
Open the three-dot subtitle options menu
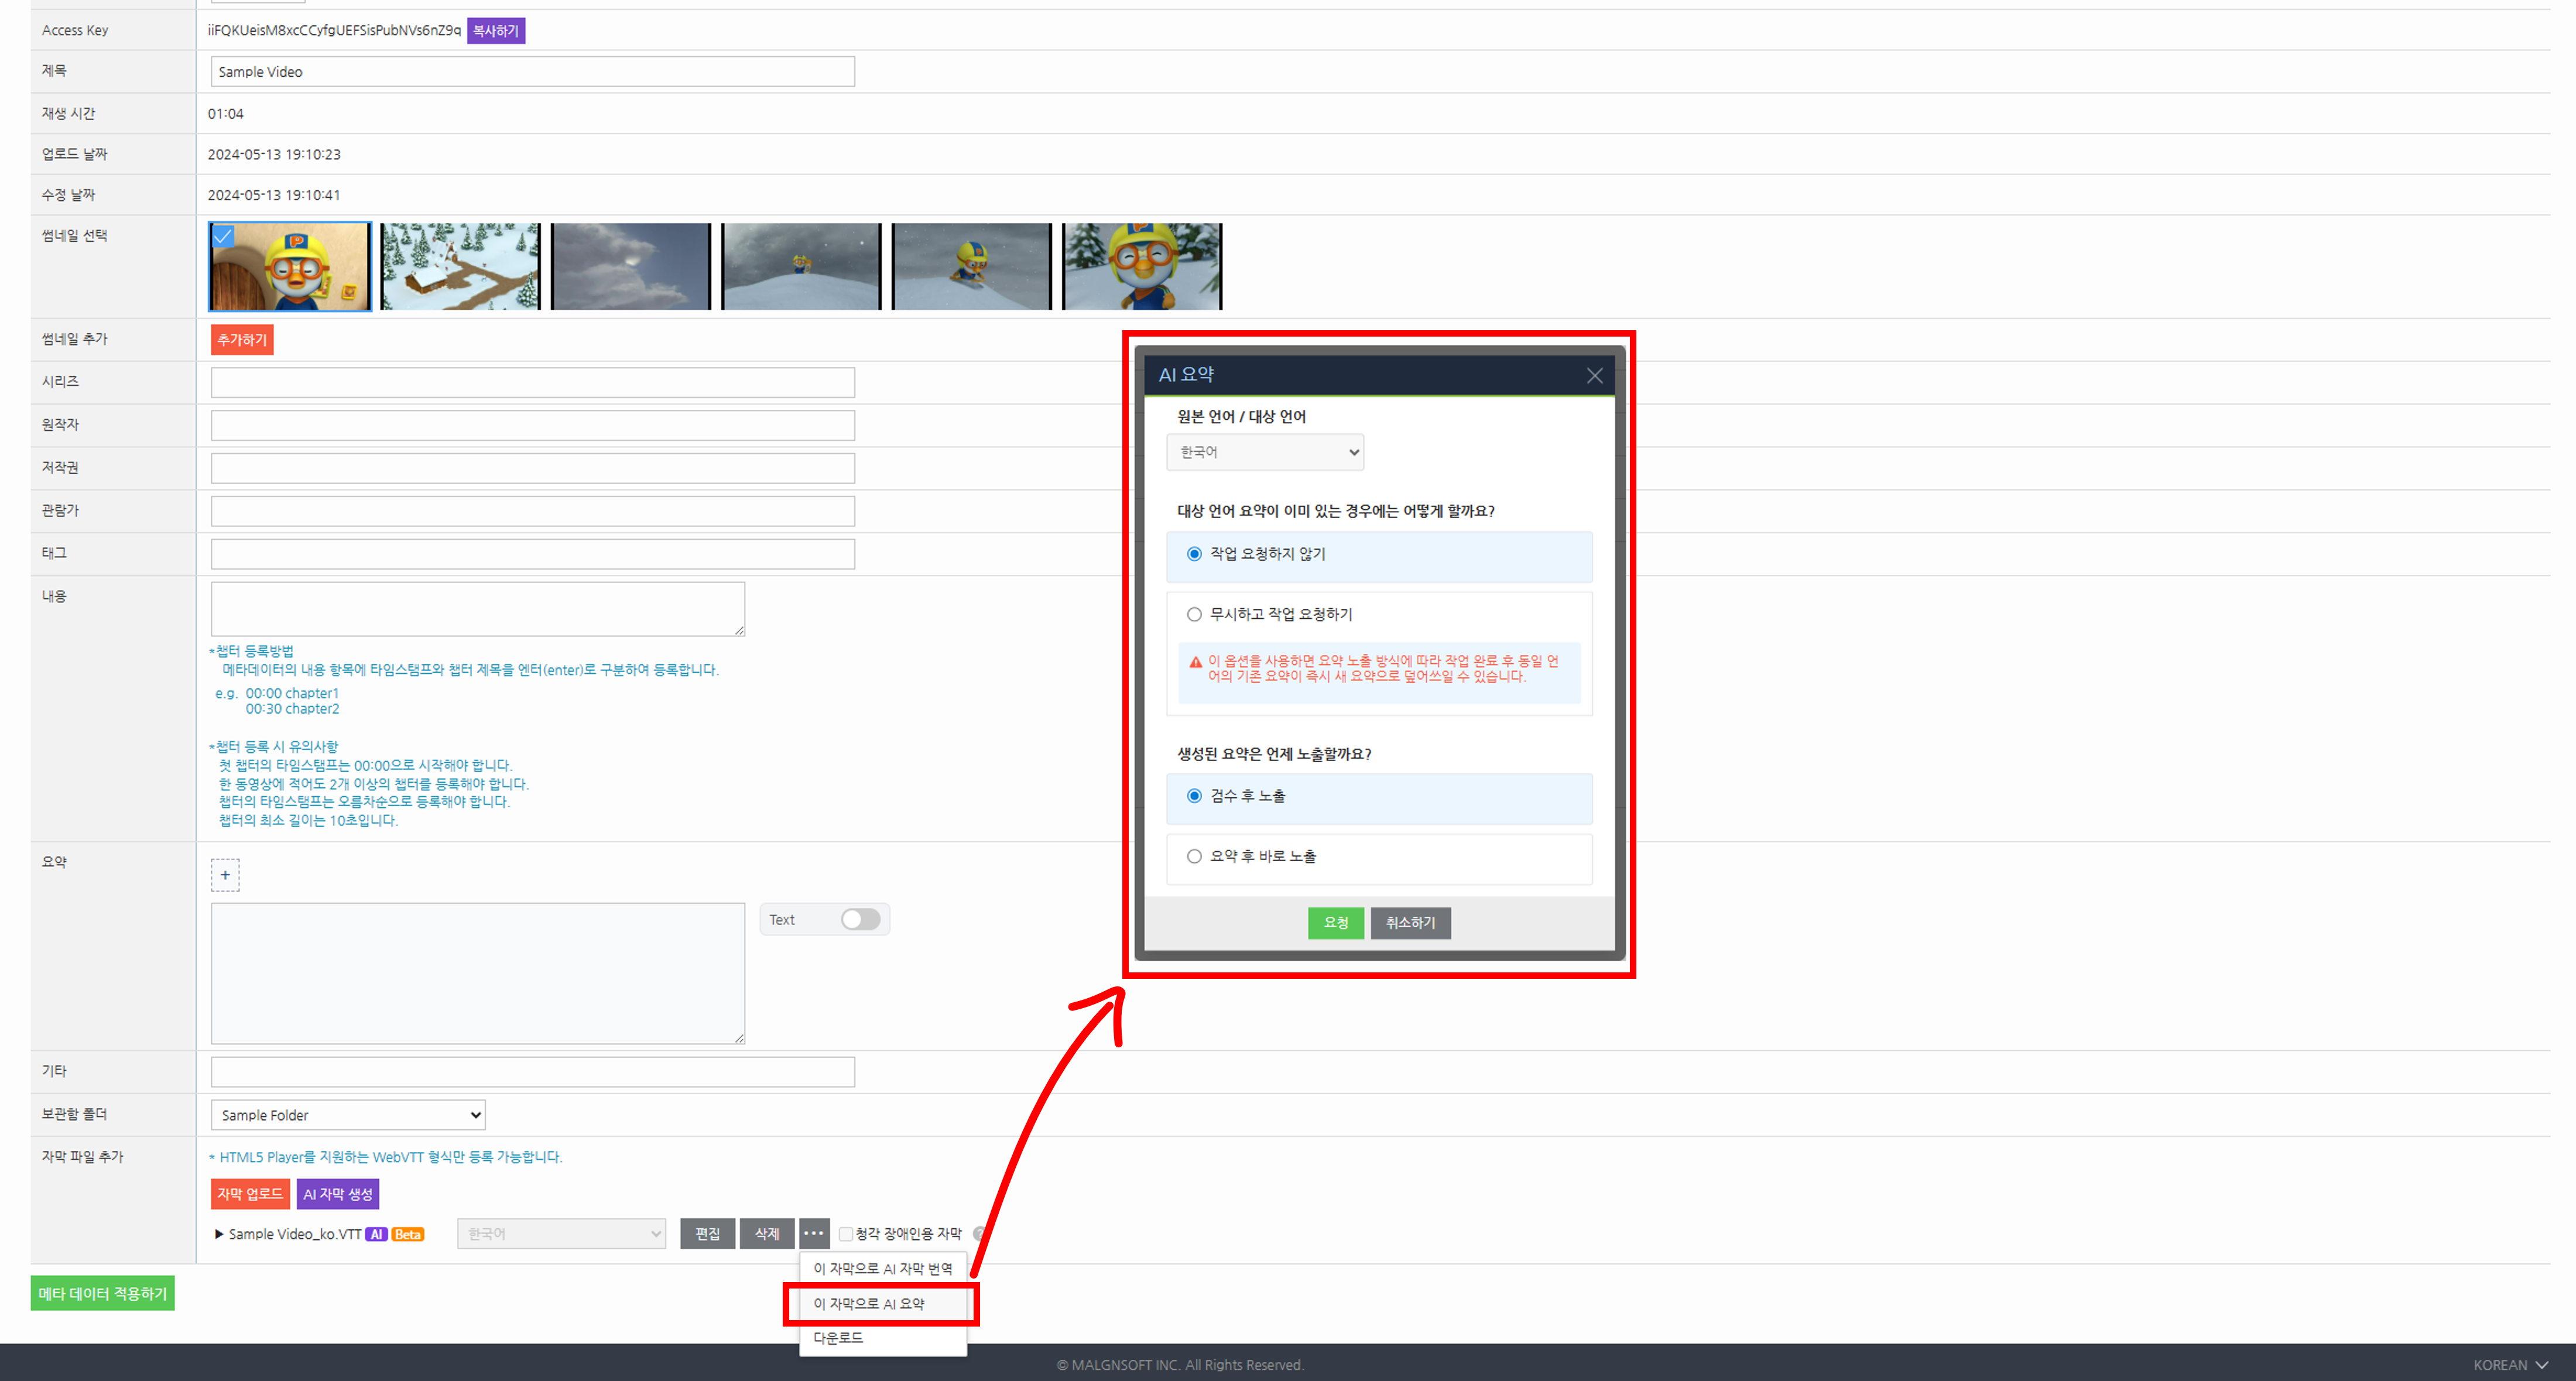coord(814,1233)
